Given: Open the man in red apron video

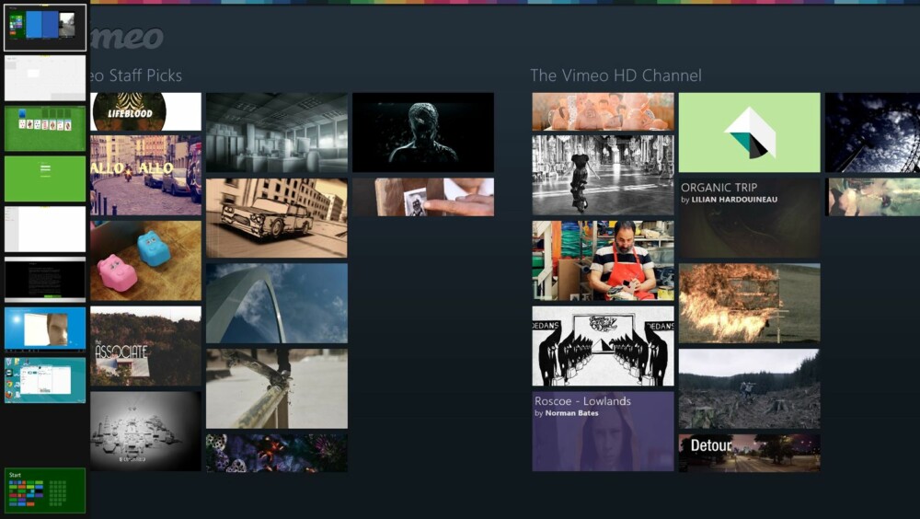Looking at the screenshot, I should tap(604, 260).
